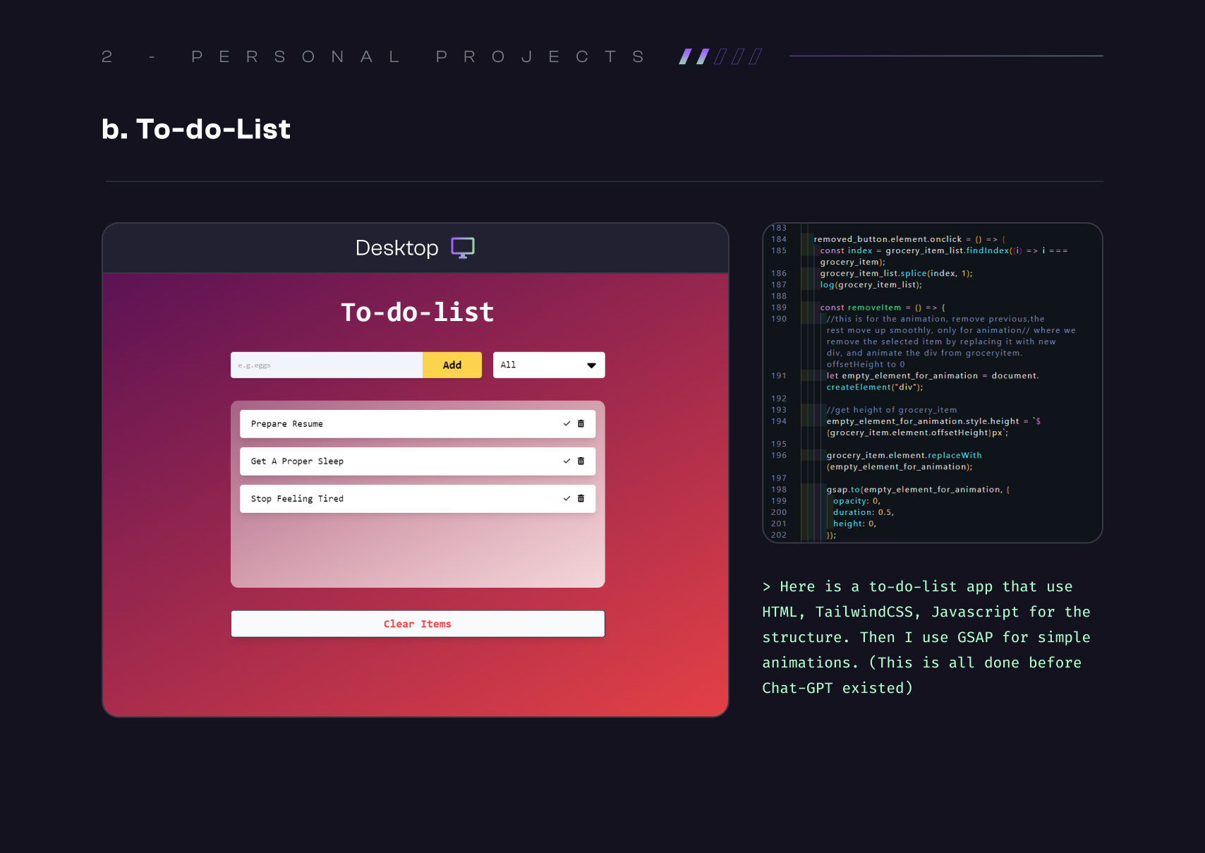Click the 'b. To-do-List' heading
The height and width of the screenshot is (853, 1205).
pyautogui.click(x=196, y=129)
